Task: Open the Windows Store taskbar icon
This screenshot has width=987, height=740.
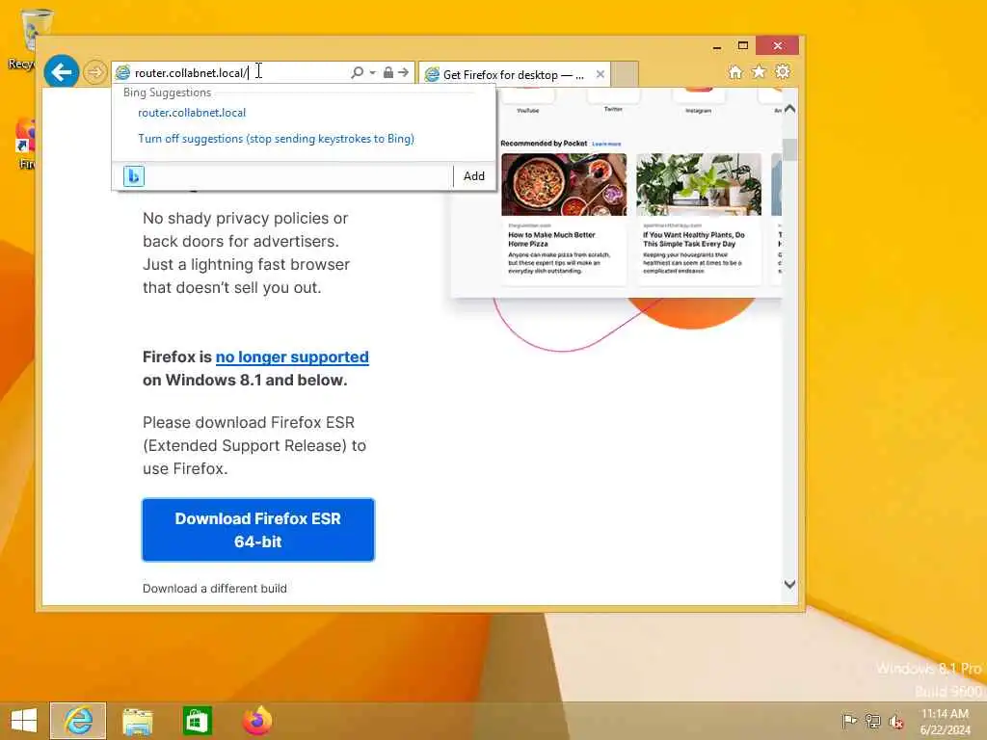Action: coord(197,721)
